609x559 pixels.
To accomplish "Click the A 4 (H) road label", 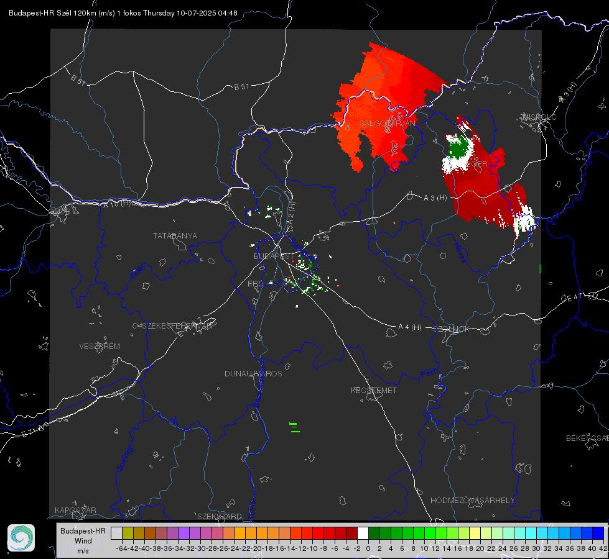I will click(x=410, y=327).
